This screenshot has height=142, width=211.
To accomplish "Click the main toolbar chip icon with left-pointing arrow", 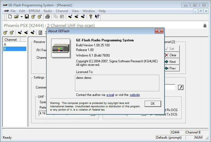I will click(76, 17).
